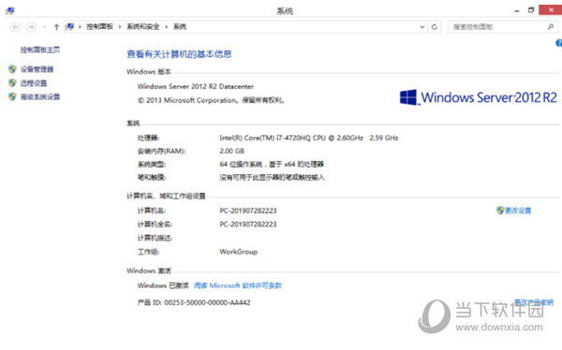
Task: Click shield icon beside 更改设置
Action: (x=500, y=211)
